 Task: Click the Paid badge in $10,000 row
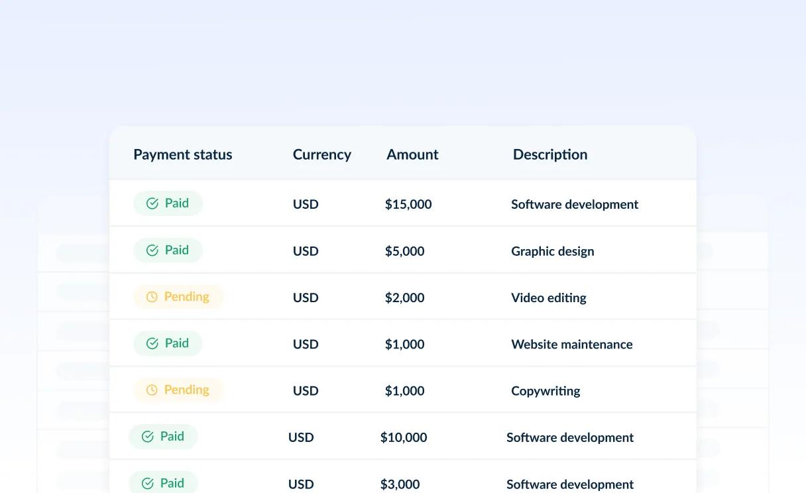pyautogui.click(x=163, y=437)
